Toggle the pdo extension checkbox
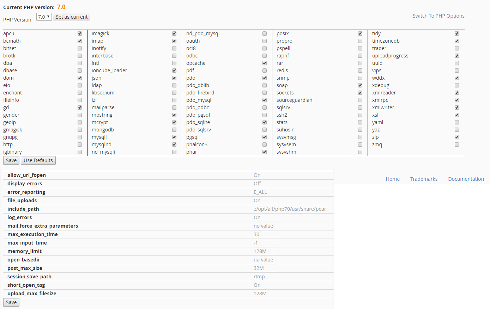490x327 pixels. (x=265, y=78)
